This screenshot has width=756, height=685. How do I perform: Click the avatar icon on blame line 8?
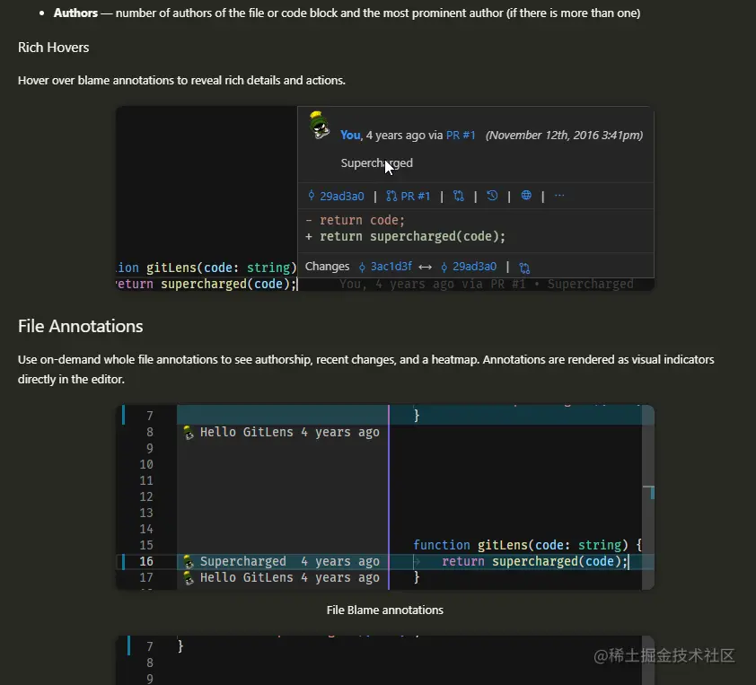click(189, 433)
